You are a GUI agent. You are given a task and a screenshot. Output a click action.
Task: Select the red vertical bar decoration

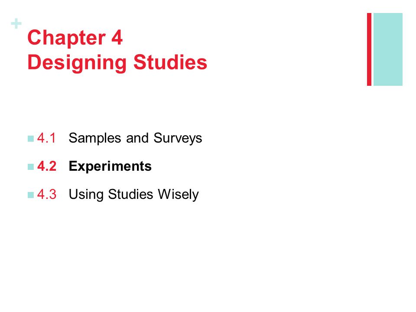(369, 49)
